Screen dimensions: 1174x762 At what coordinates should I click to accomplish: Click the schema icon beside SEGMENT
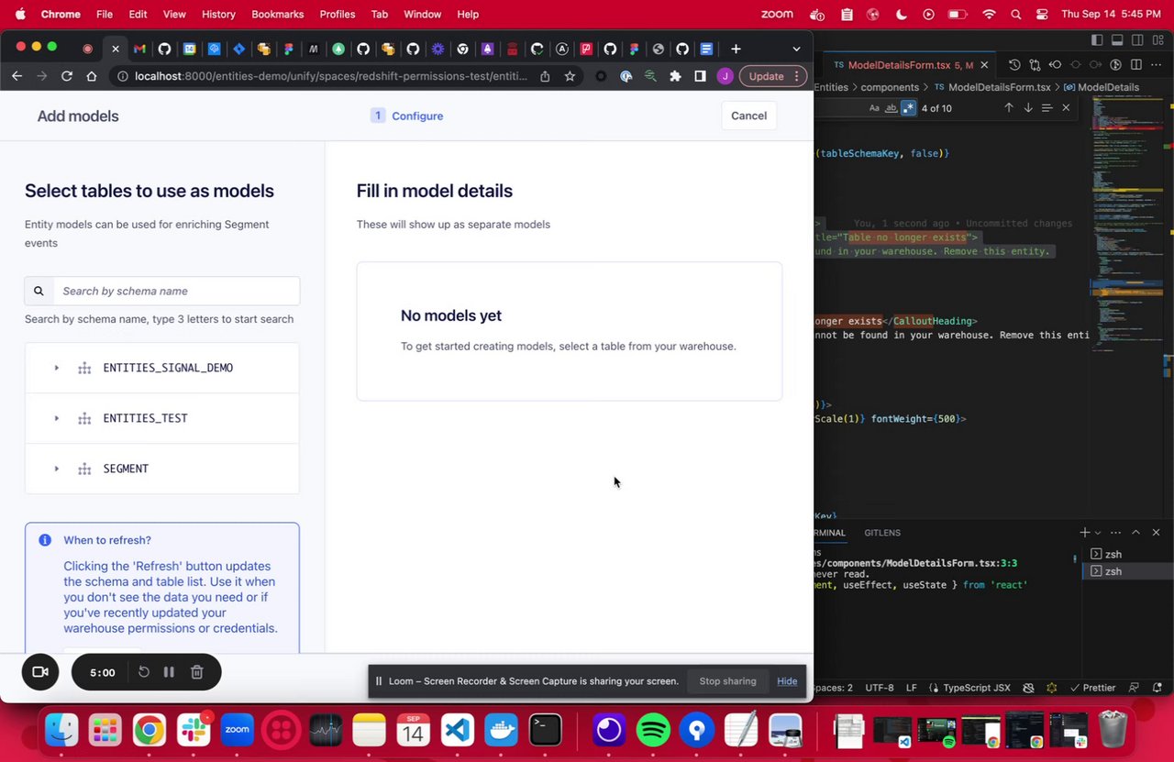click(84, 469)
